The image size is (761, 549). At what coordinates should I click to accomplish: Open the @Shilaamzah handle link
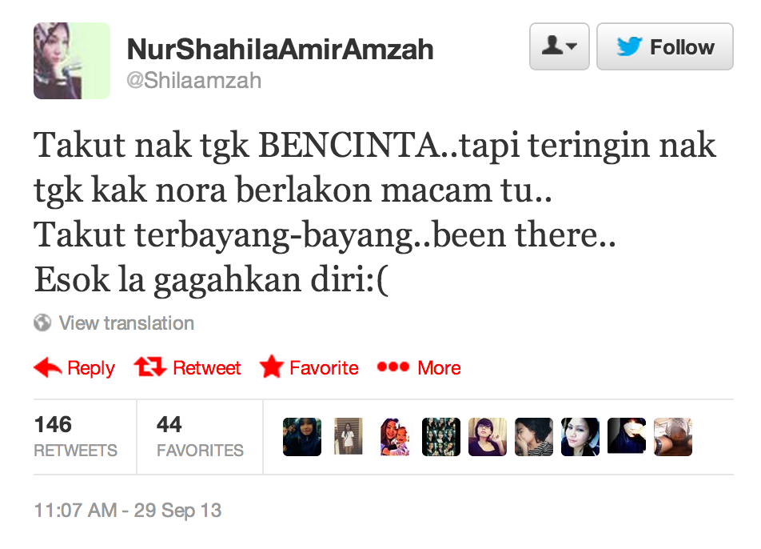(193, 81)
